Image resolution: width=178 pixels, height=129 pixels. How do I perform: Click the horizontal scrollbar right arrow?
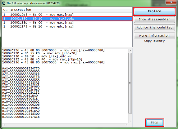[126, 125]
